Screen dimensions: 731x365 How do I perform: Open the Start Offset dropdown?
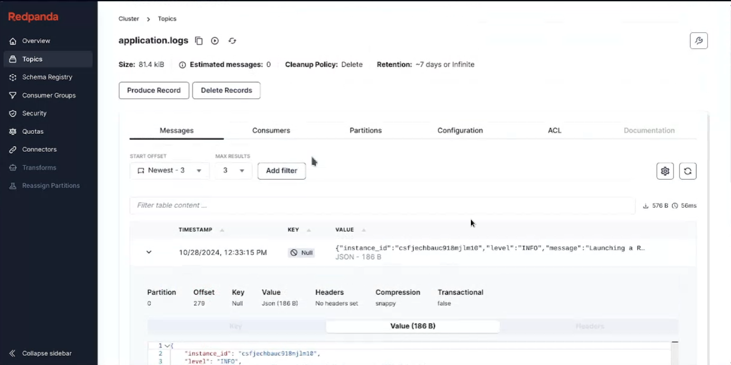pyautogui.click(x=169, y=171)
